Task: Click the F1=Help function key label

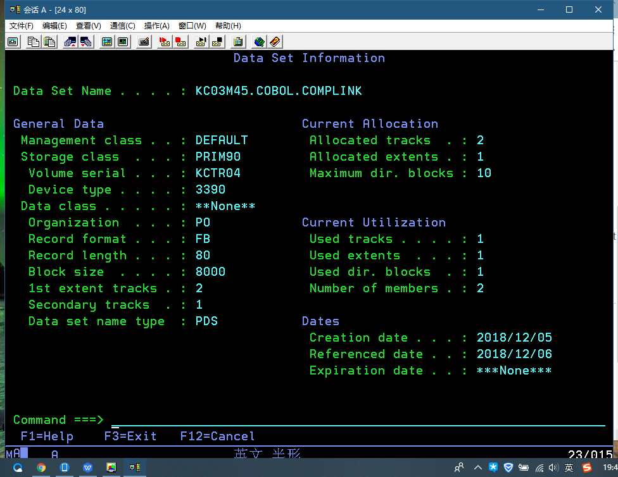Action: point(47,437)
